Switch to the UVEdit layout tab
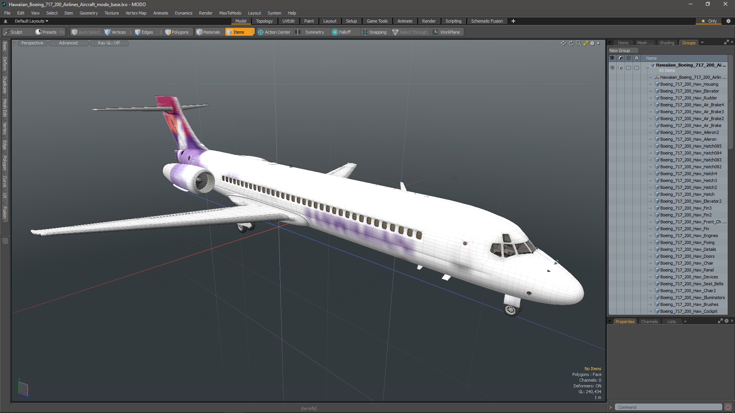The height and width of the screenshot is (413, 735). coord(288,21)
